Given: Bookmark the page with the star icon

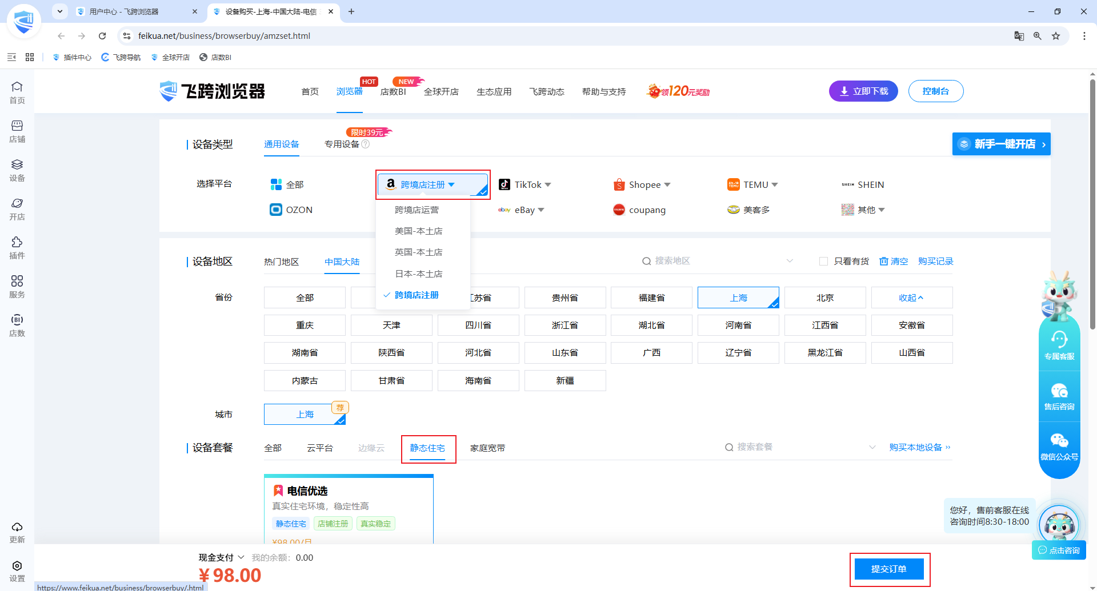Looking at the screenshot, I should 1056,36.
